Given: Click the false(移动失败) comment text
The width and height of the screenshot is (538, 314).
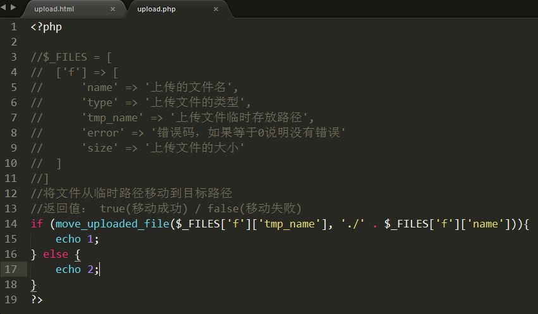Looking at the screenshot, I should (x=254, y=208).
